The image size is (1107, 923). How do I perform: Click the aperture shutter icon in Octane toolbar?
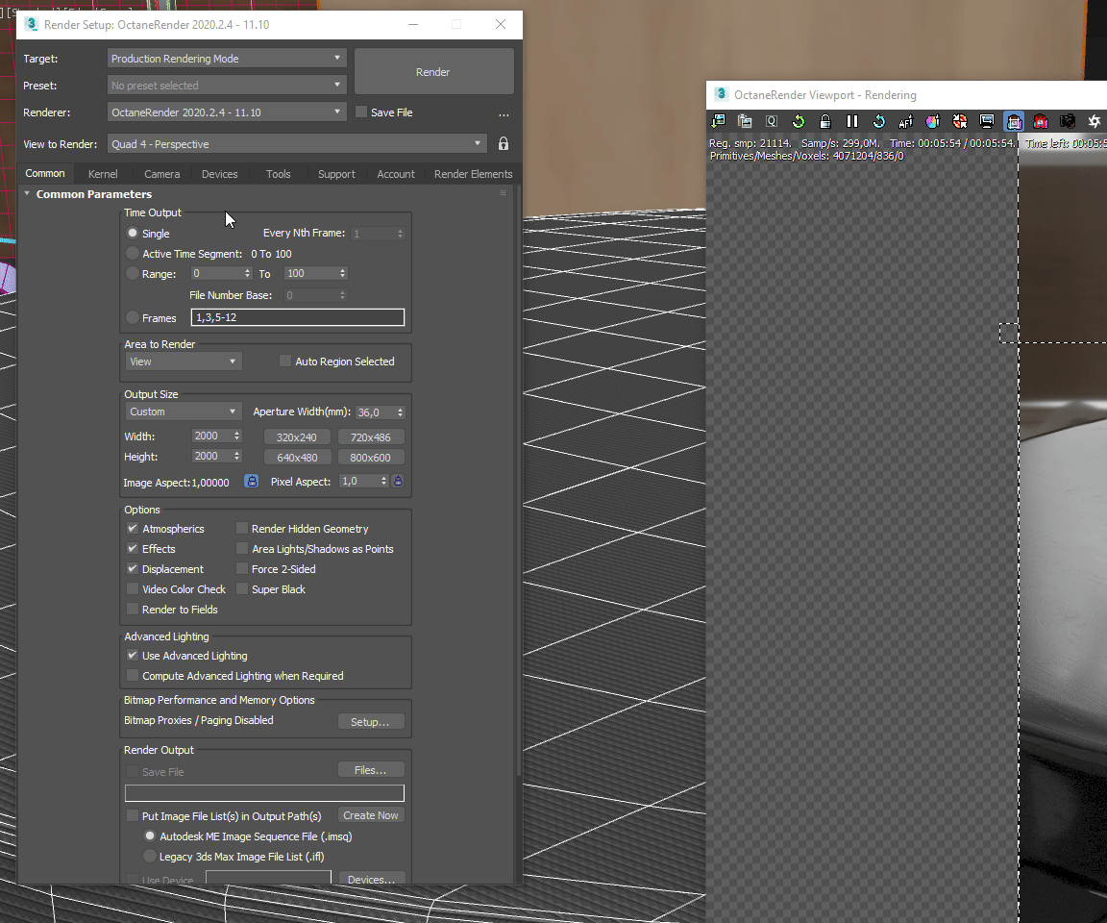tap(1095, 121)
